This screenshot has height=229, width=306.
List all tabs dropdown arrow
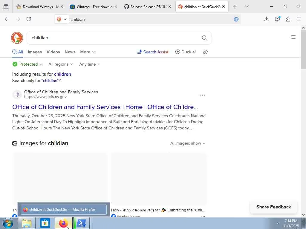click(x=247, y=7)
